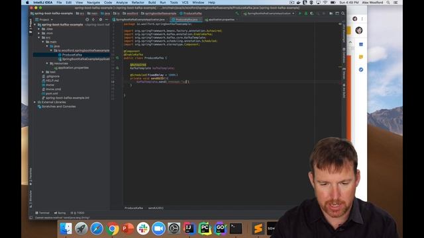Viewport: 424px width, 238px height.
Task: Toggle the Terminal tool window at bottom
Action: point(42,213)
